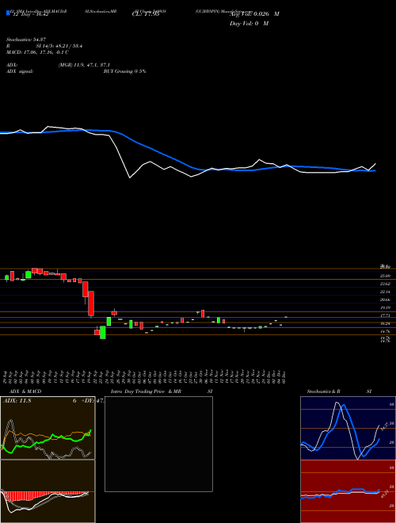Open the empty intraday trading price chart
This screenshot has height=523, width=396.
pos(158,444)
